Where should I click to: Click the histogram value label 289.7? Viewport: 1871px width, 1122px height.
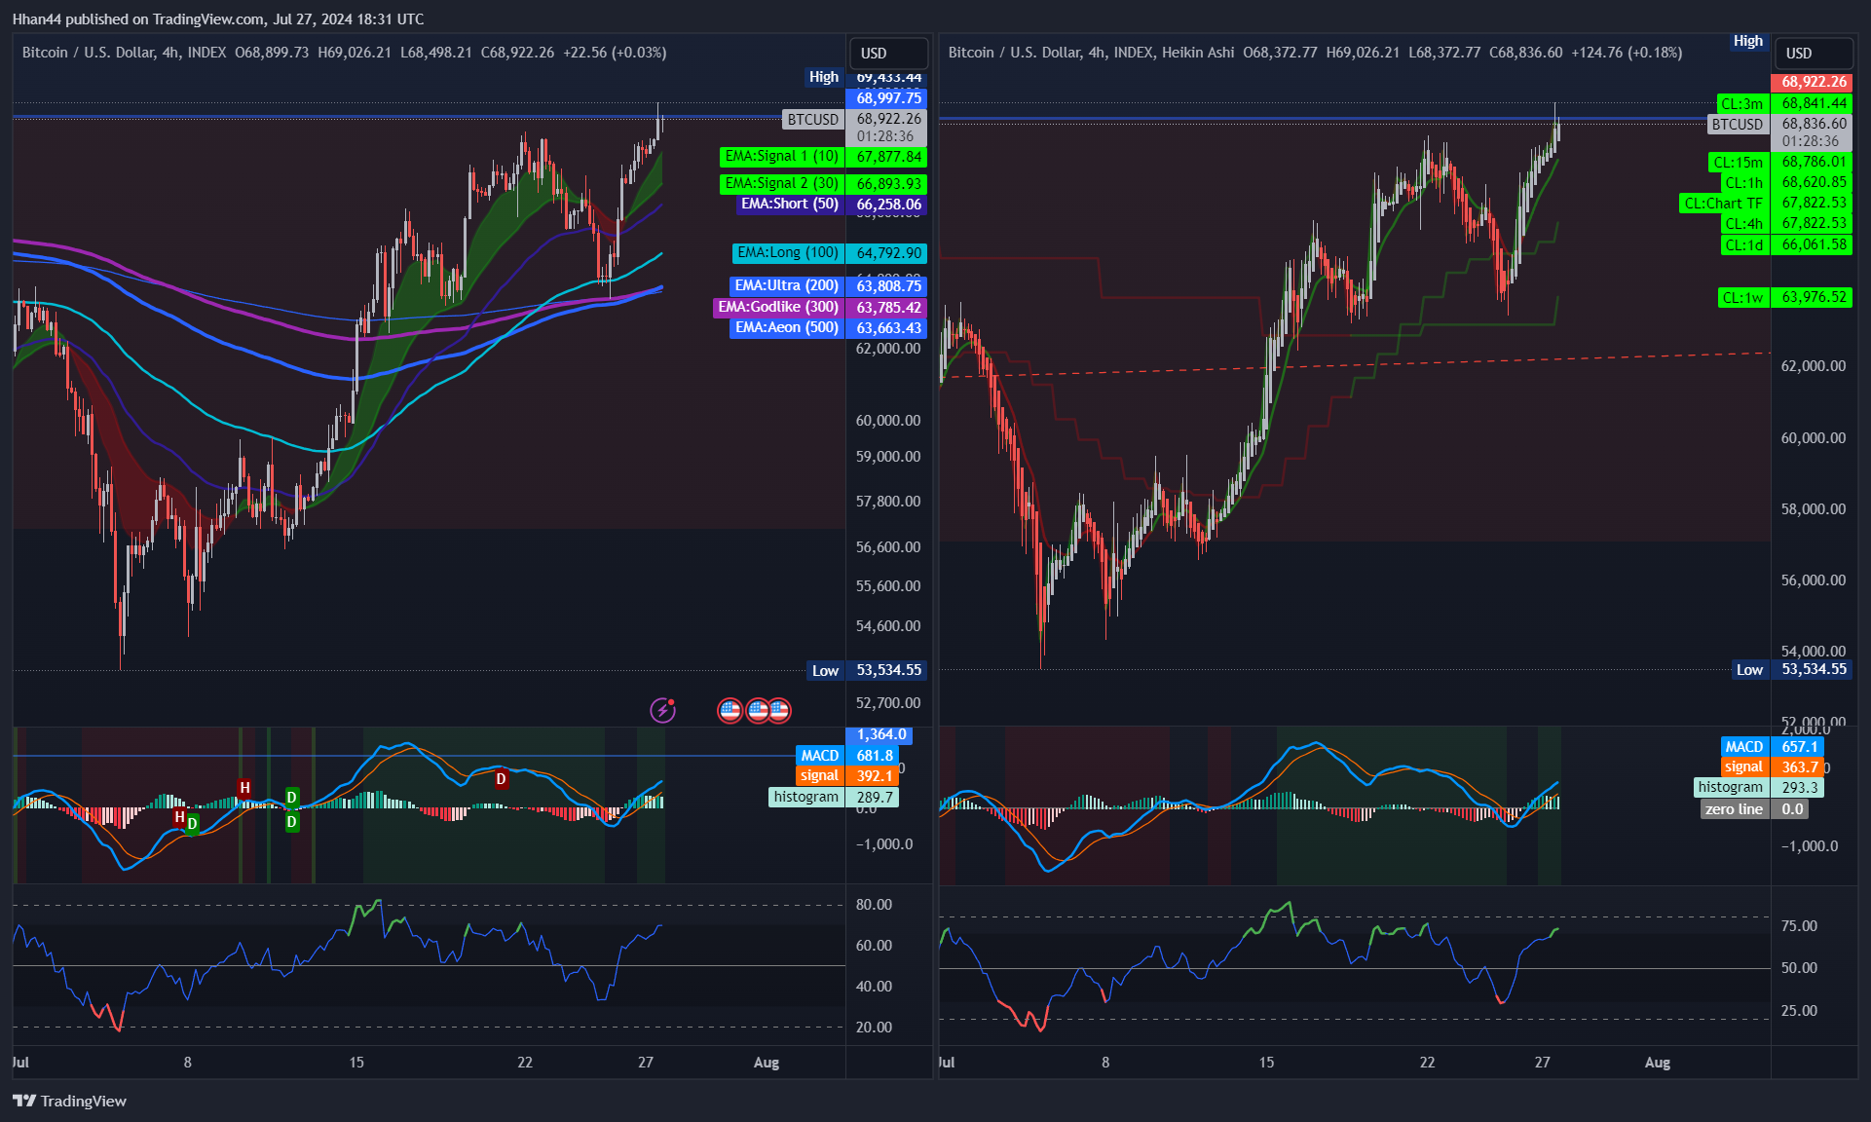click(874, 797)
